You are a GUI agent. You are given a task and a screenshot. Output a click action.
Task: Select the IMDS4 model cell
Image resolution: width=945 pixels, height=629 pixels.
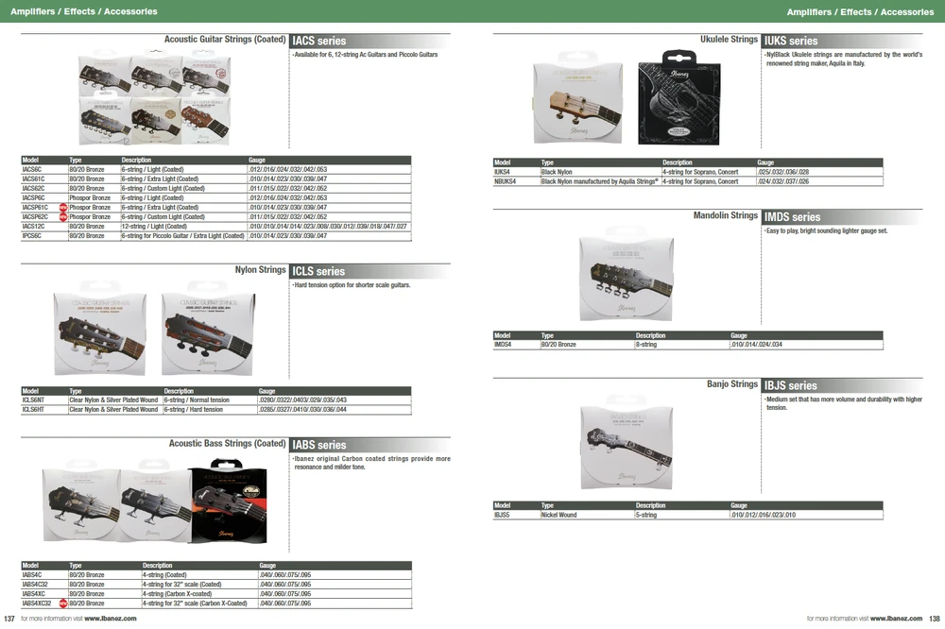pyautogui.click(x=517, y=345)
